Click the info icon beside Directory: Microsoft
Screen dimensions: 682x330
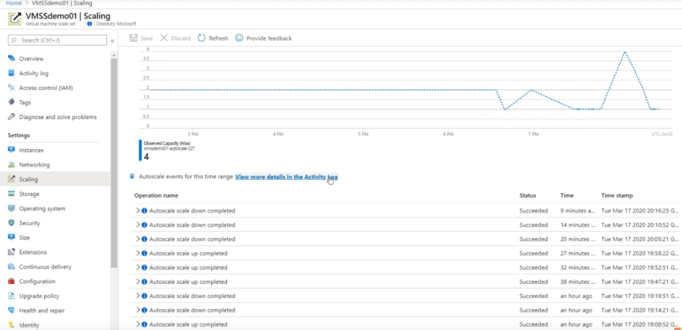click(x=90, y=23)
